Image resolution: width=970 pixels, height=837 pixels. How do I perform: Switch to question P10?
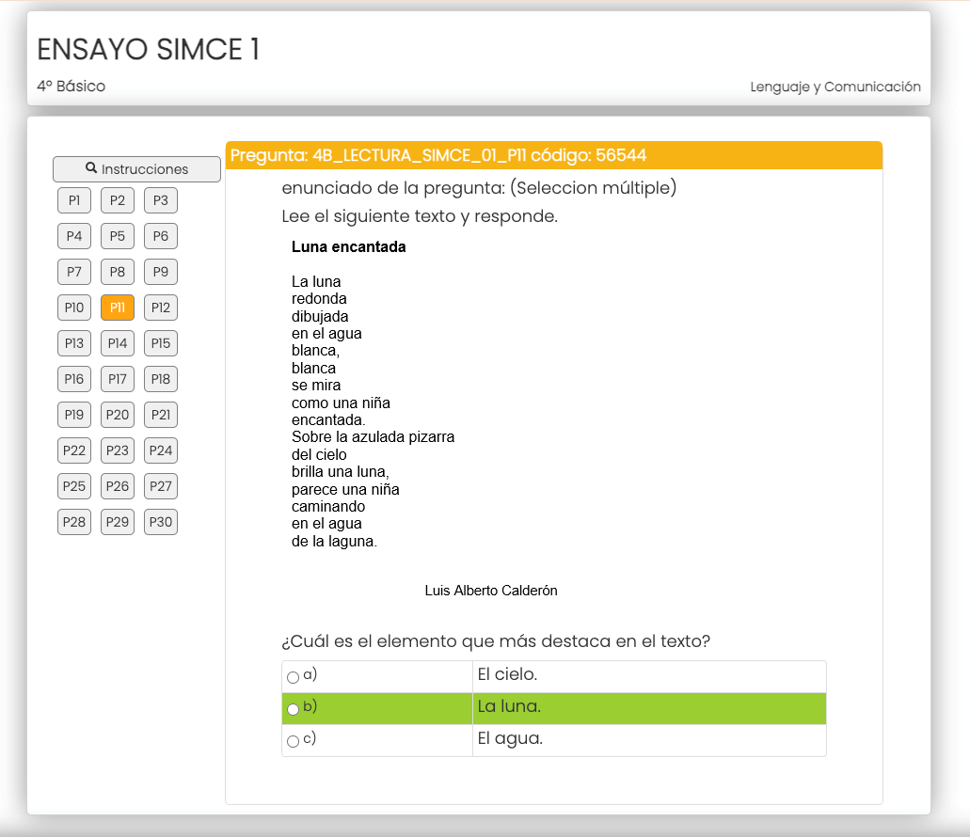coord(74,308)
